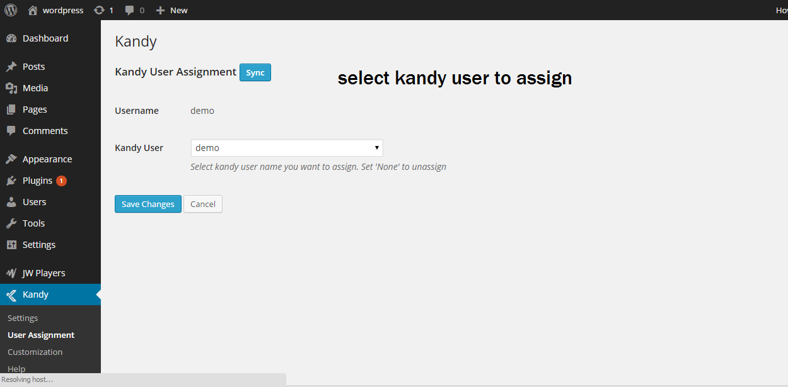
Task: Open the updates icon showing 1
Action: 99,10
